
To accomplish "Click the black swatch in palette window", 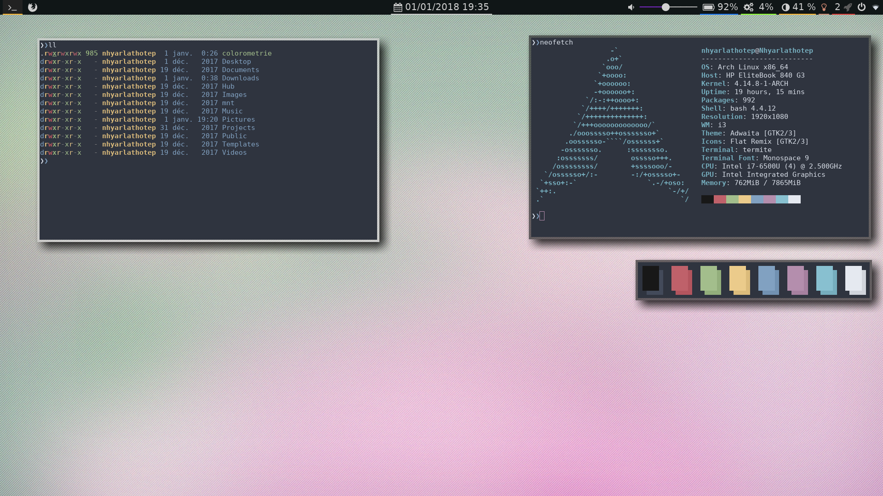I will point(652,279).
